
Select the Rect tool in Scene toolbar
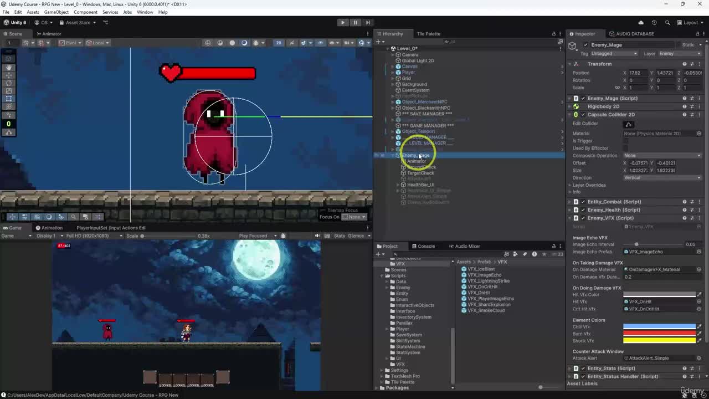coord(8,99)
